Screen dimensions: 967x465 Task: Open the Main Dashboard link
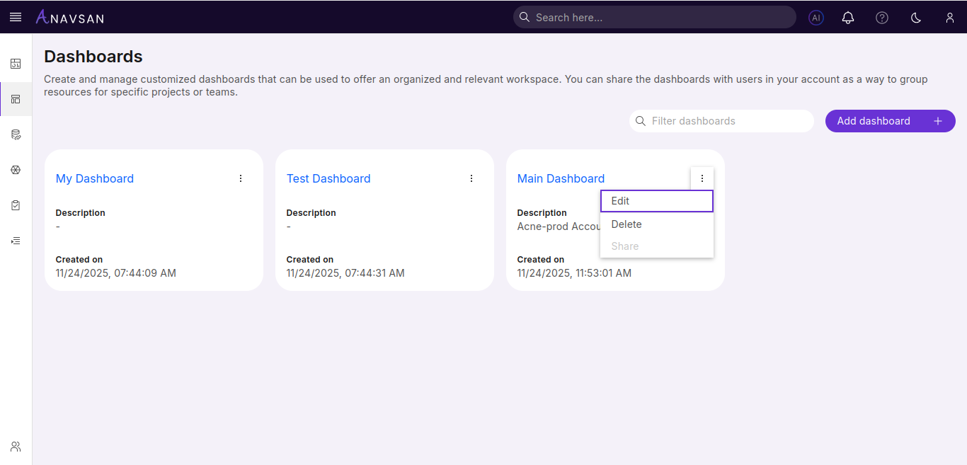pos(561,178)
